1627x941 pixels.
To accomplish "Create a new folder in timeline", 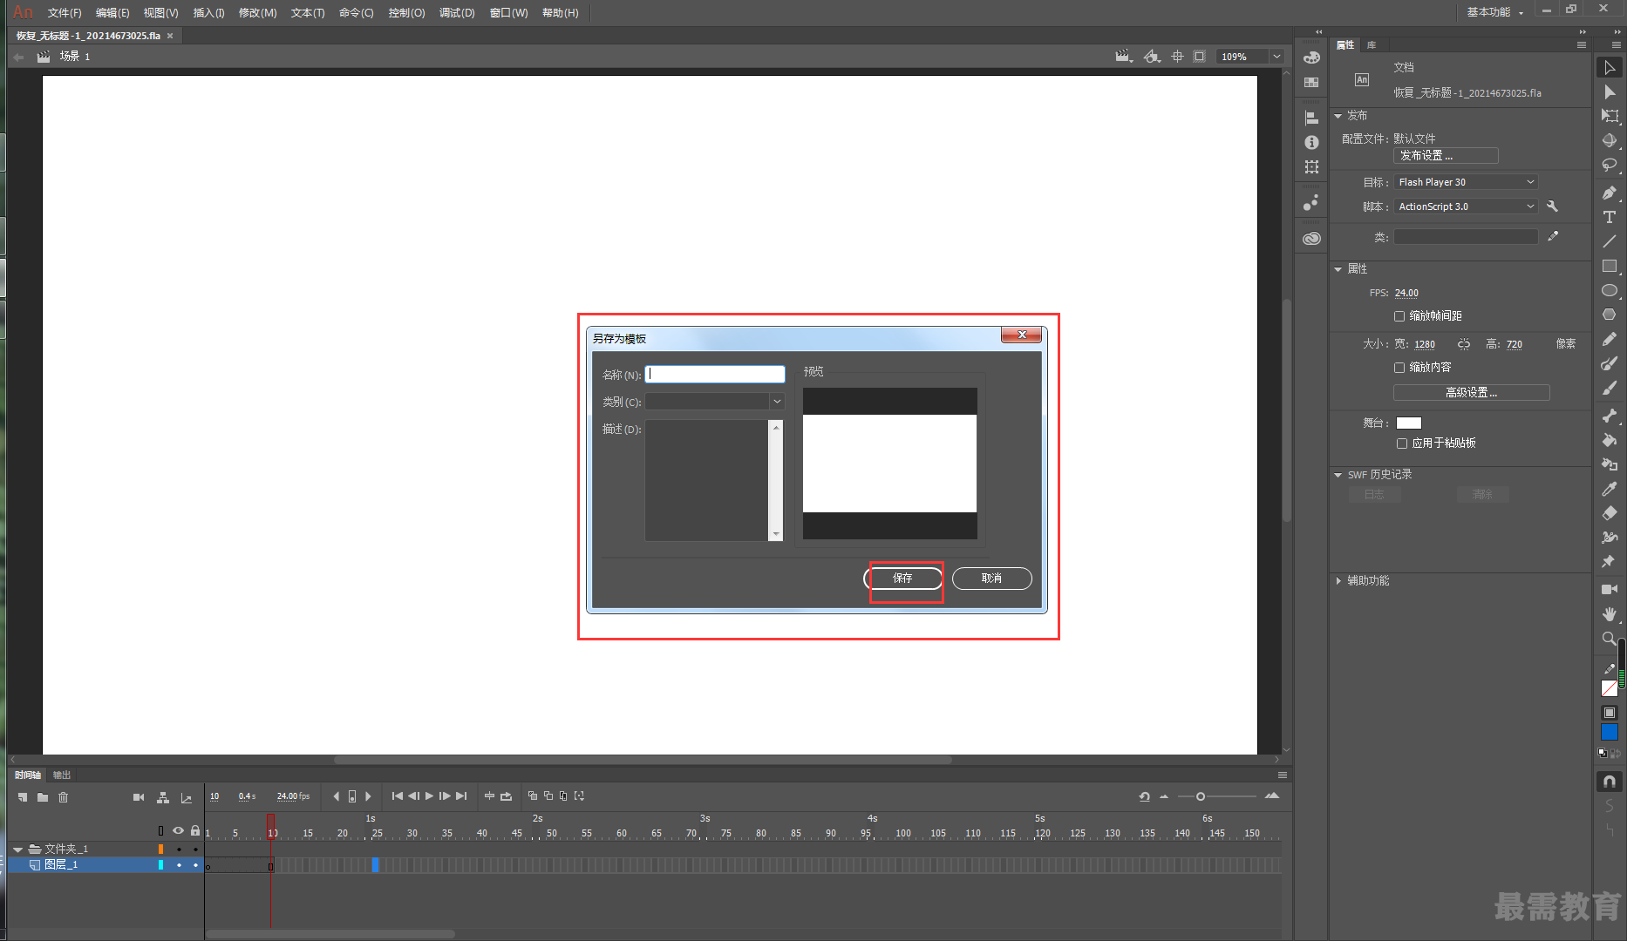I will pyautogui.click(x=43, y=797).
